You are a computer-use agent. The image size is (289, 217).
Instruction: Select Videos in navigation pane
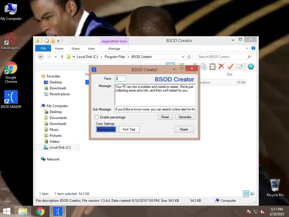(x=54, y=141)
